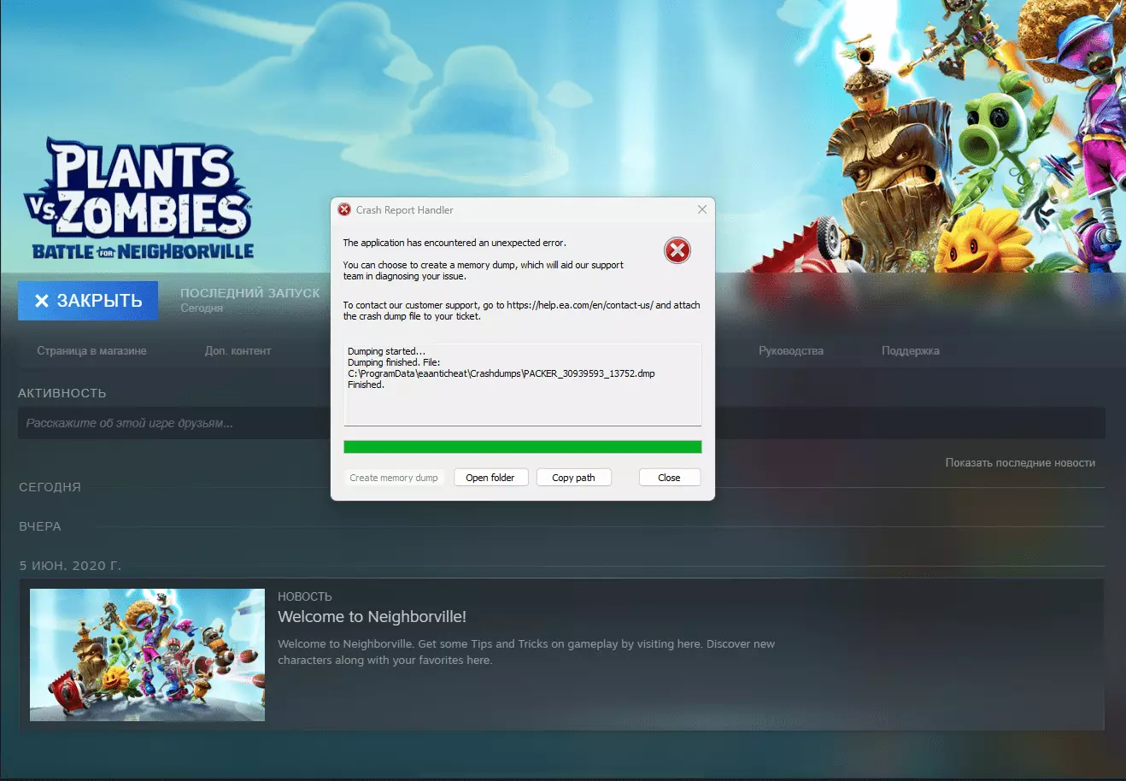Click the green dump progress bar
Screen dimensions: 1126x781
(x=523, y=447)
